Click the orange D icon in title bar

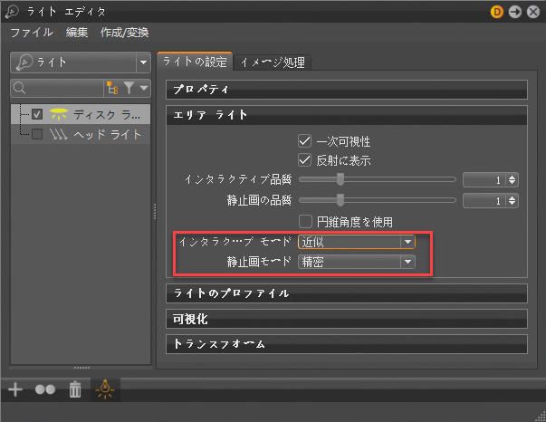[496, 12]
